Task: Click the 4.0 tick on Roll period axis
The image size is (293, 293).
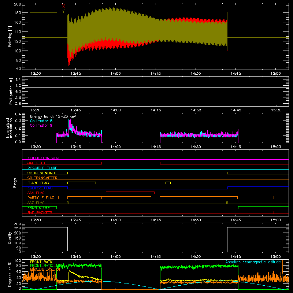Action: click(x=18, y=92)
